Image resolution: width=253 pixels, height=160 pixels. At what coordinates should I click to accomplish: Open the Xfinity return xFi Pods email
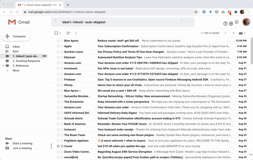[x=151, y=85]
